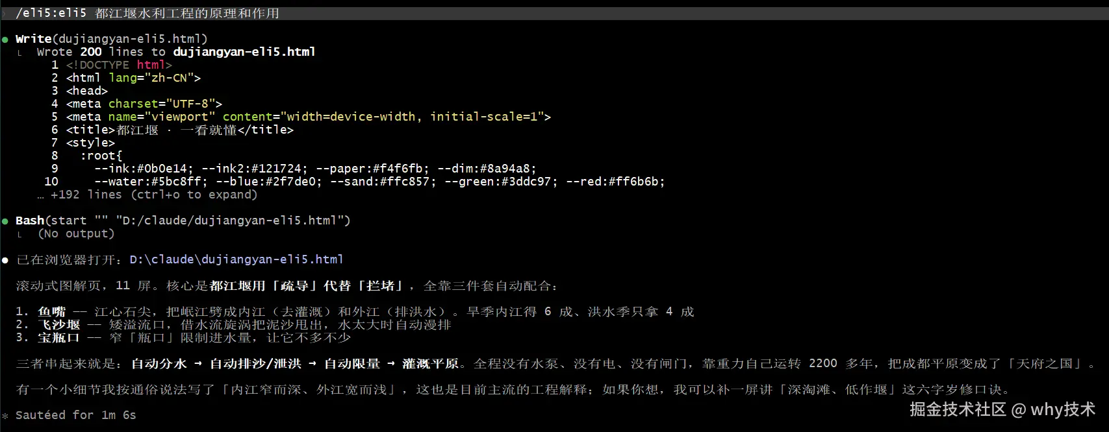Click the green bullet beside Write command
Image resolution: width=1109 pixels, height=432 pixels.
5,40
